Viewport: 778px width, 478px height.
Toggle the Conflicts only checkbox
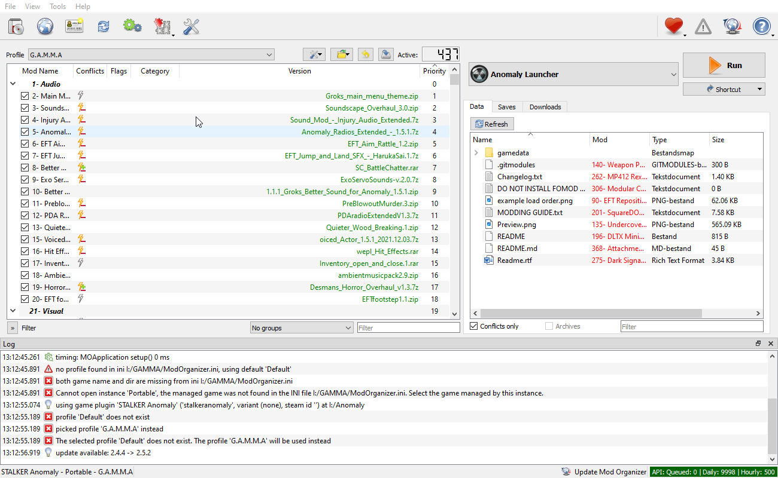point(474,326)
